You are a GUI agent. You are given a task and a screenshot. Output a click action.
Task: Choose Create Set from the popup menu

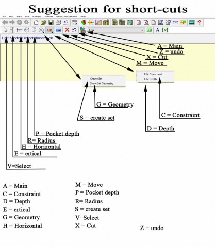click(x=96, y=79)
